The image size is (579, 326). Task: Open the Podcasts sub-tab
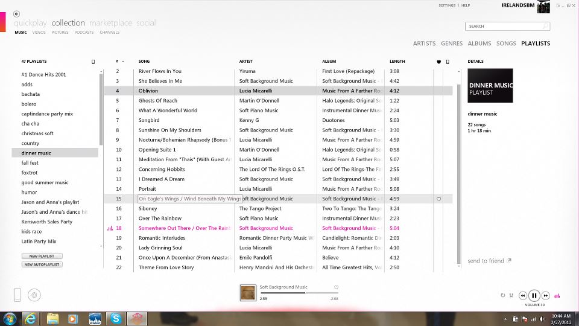84,33
